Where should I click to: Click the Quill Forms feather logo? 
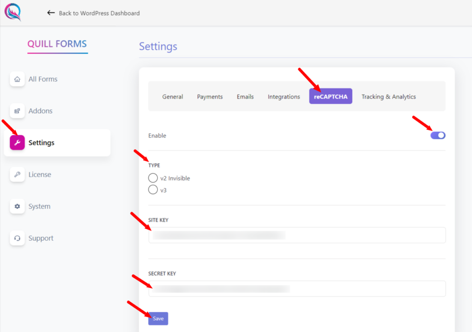pyautogui.click(x=12, y=12)
